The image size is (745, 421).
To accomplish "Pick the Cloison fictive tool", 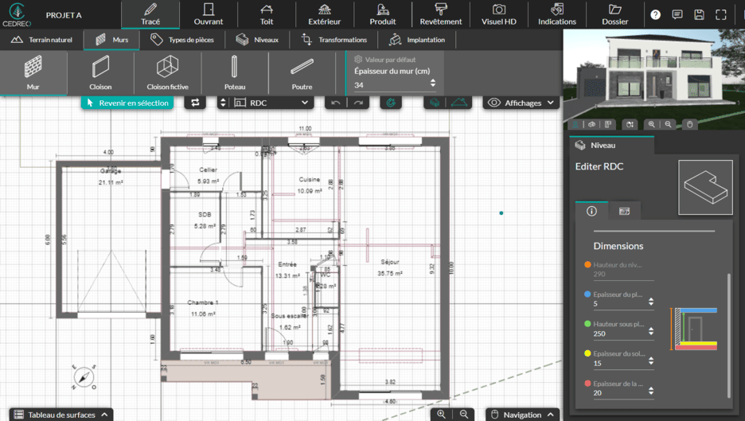I will 167,72.
